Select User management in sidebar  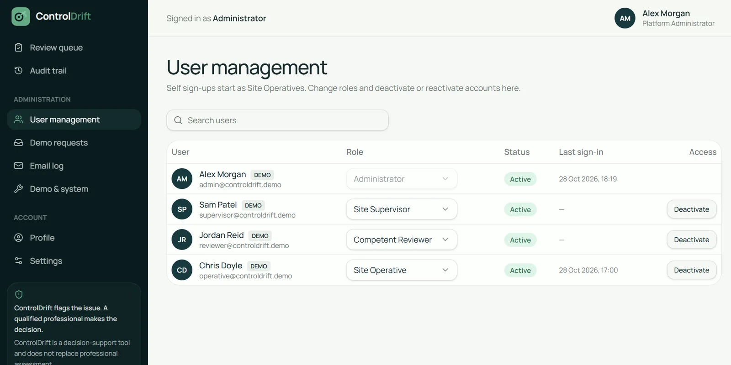coord(74,119)
